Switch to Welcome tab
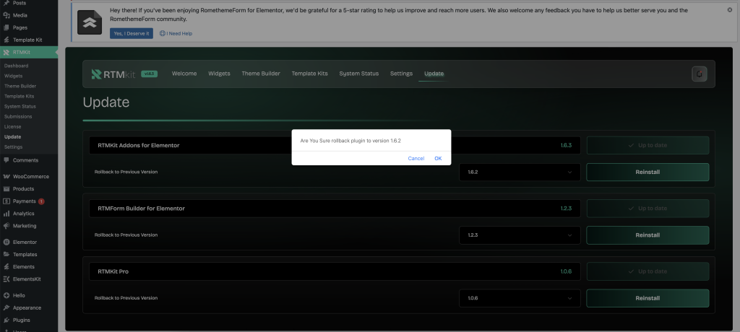 [x=184, y=74]
